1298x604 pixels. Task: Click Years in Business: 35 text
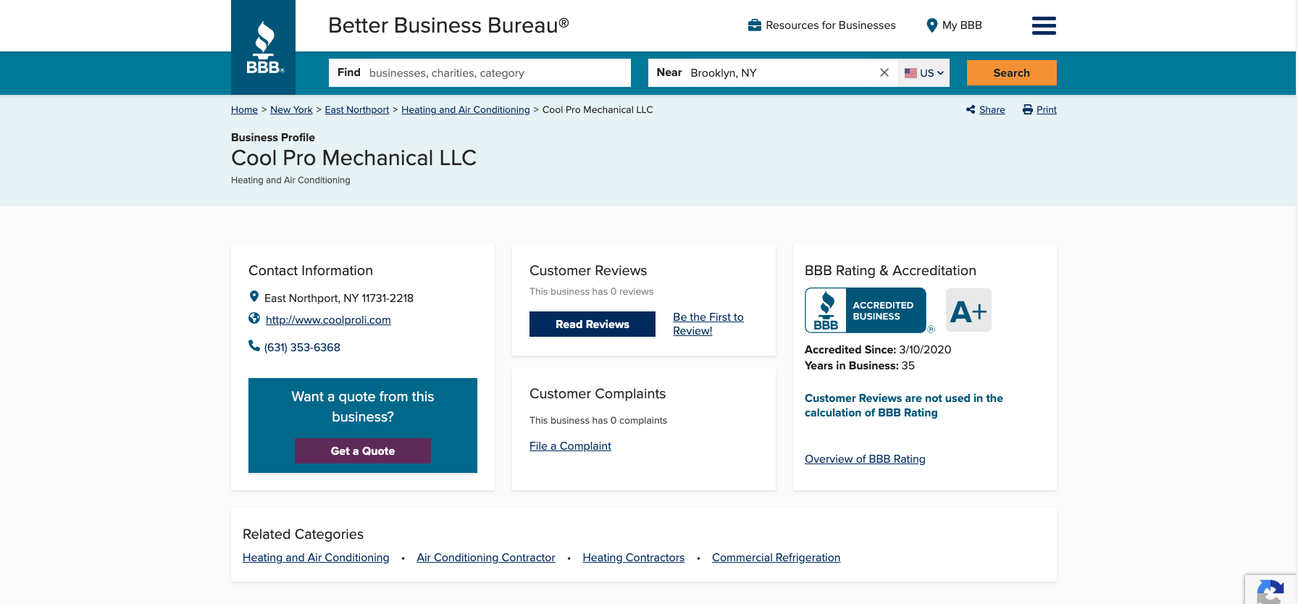(x=860, y=366)
